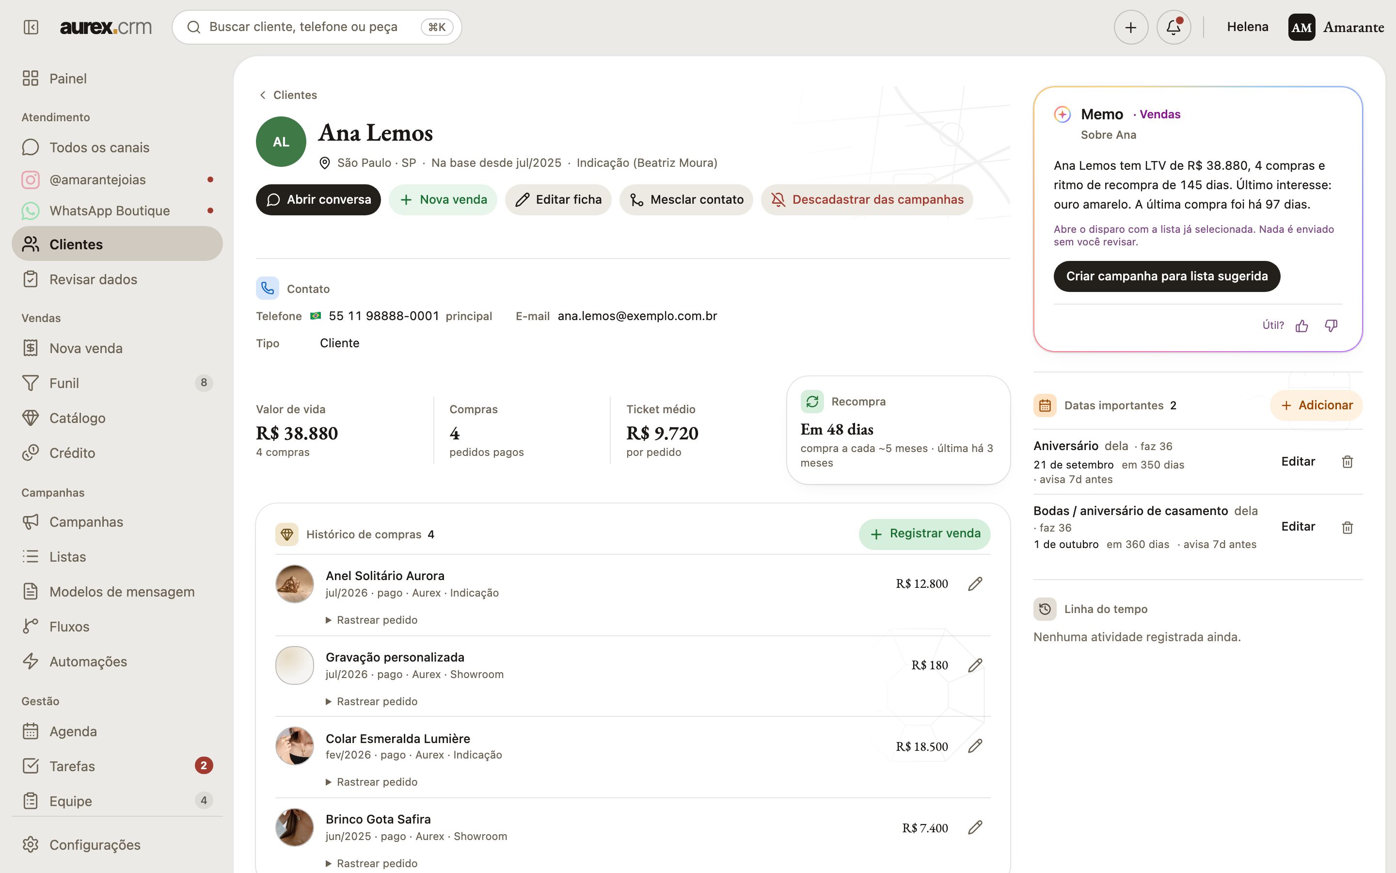Click the Colar Esmeralda Lumière product thumbnail
The height and width of the screenshot is (873, 1396).
(x=295, y=746)
